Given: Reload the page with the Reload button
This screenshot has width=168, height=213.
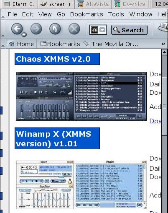Looking at the screenshot, I should click(55, 29).
